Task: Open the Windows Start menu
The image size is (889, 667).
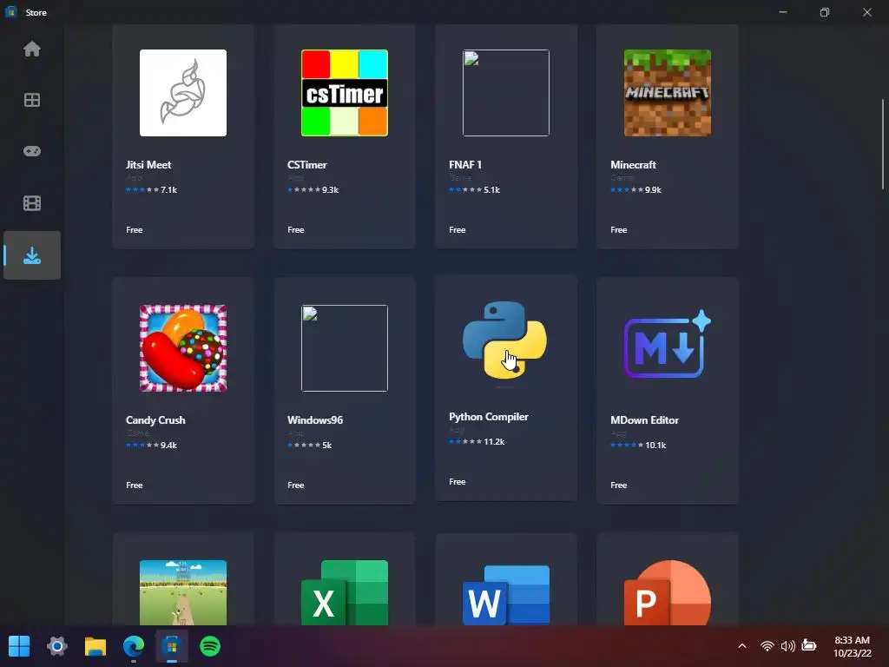Action: tap(19, 646)
